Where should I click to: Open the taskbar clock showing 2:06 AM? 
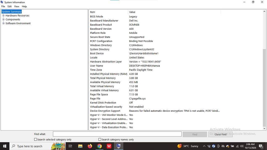tap(250, 146)
